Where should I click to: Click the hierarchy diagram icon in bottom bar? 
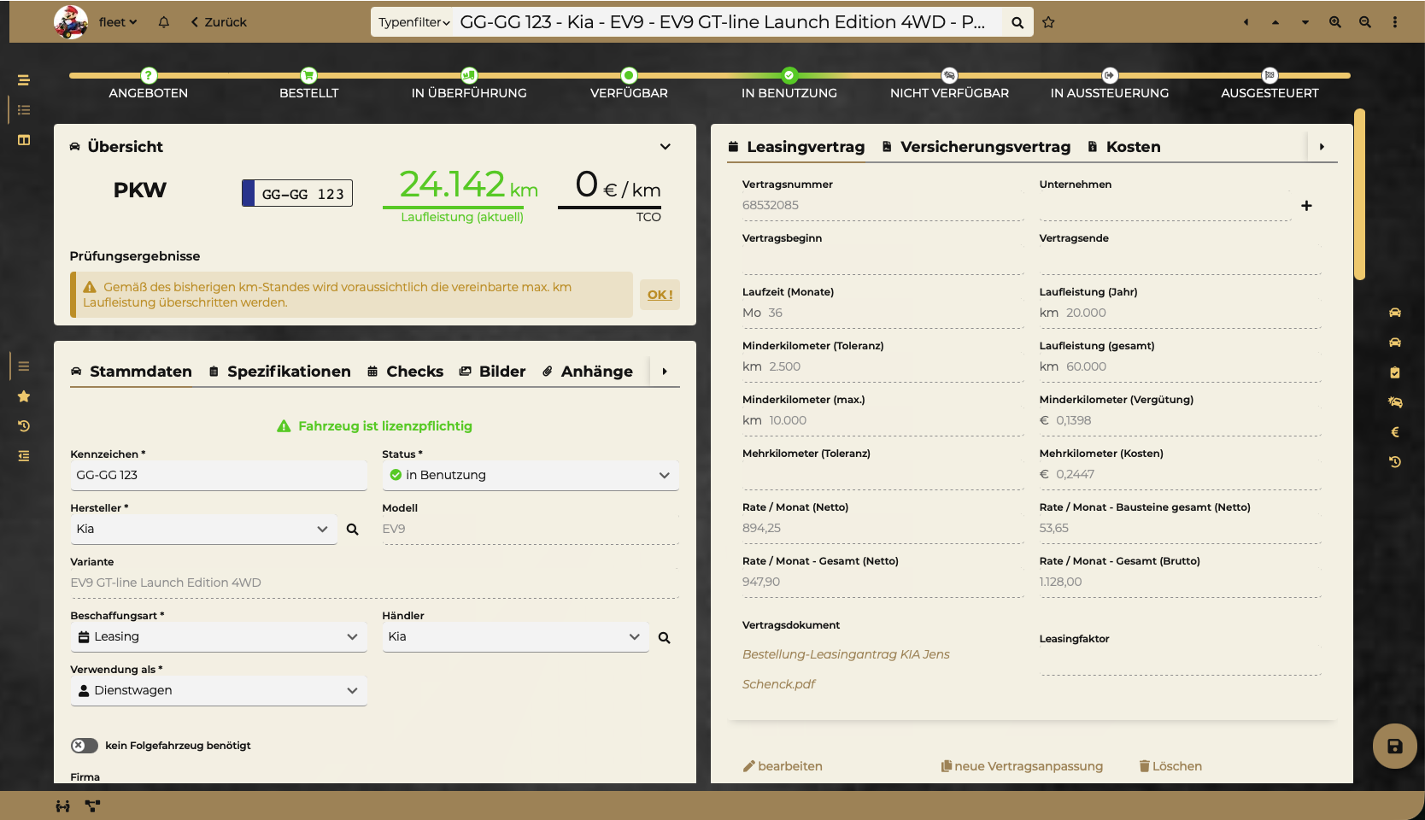coord(92,805)
